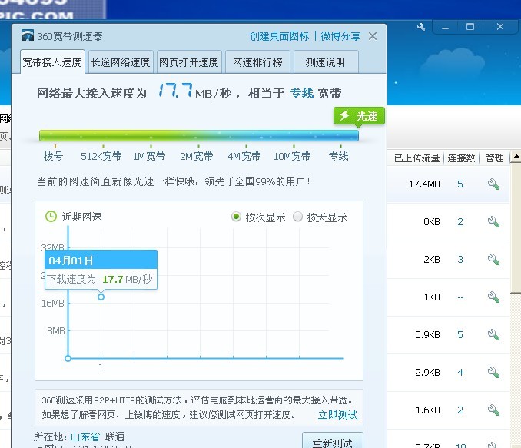Click the 10M宽带 scale label
The height and width of the screenshot is (448, 521).
pos(292,156)
